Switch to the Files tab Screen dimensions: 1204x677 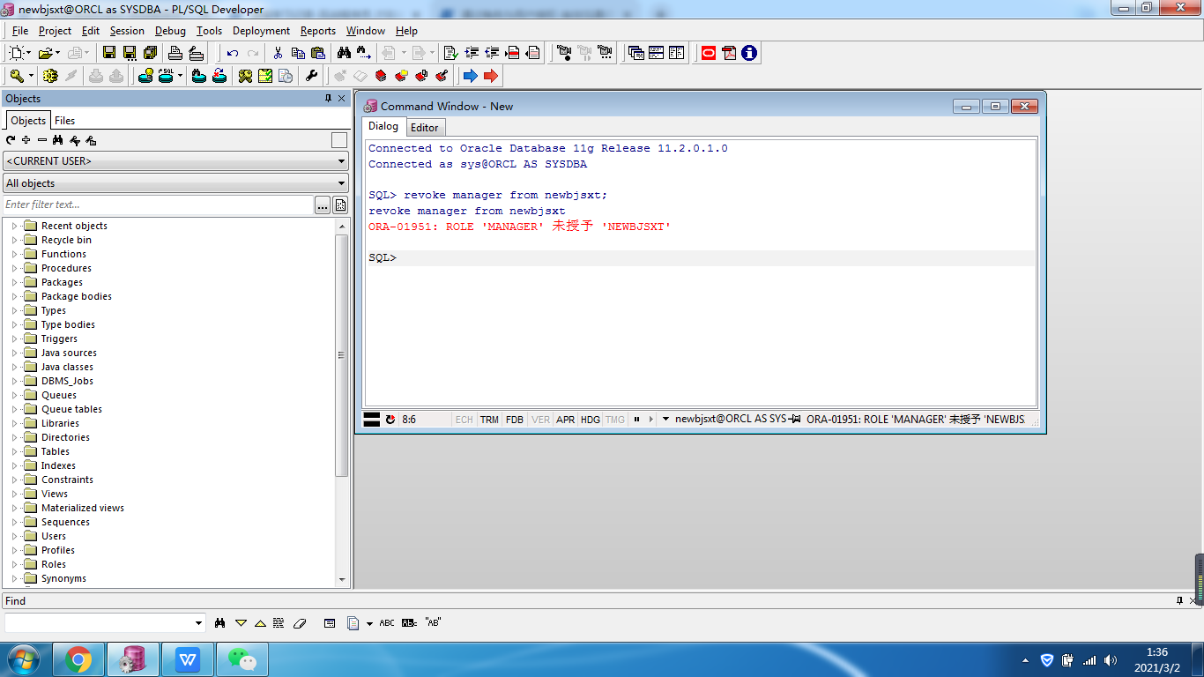point(64,121)
